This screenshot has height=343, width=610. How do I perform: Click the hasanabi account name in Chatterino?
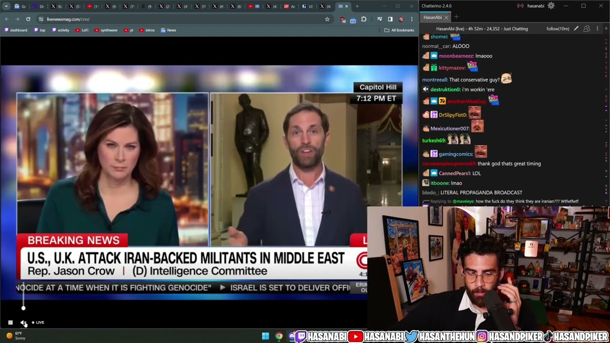536,6
